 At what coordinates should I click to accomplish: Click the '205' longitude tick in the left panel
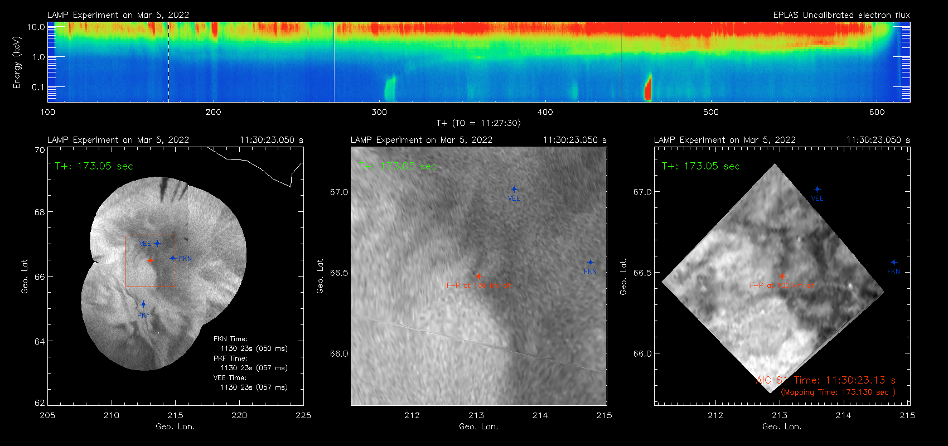(x=47, y=415)
